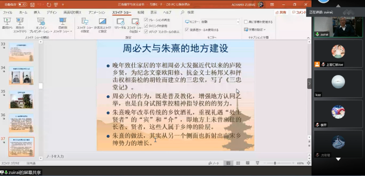Viewport: 365px width, 176px height.
Task: Collapse the ribbon with the chevron
Action: click(x=309, y=38)
